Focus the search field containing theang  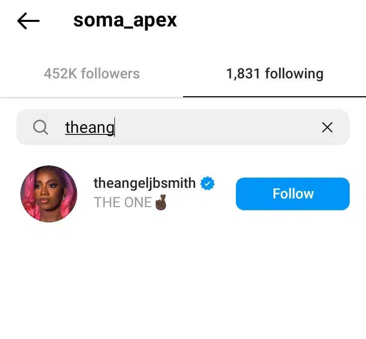click(183, 127)
